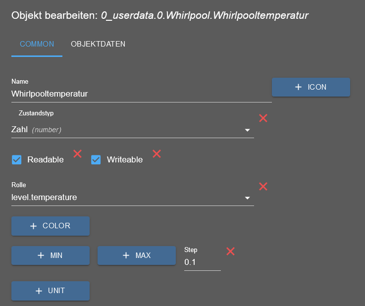Uncheck the Readable checkbox
This screenshot has width=365, height=306.
point(17,159)
